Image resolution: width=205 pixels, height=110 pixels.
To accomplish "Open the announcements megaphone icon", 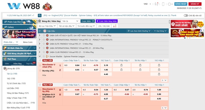I will tap(156, 4).
